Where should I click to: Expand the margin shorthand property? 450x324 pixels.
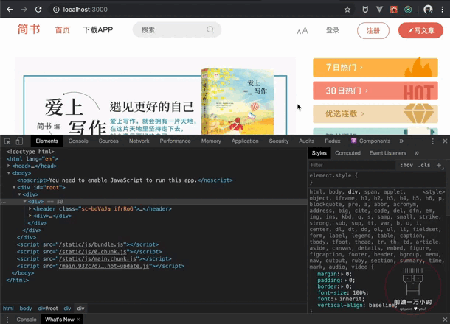pos(342,274)
